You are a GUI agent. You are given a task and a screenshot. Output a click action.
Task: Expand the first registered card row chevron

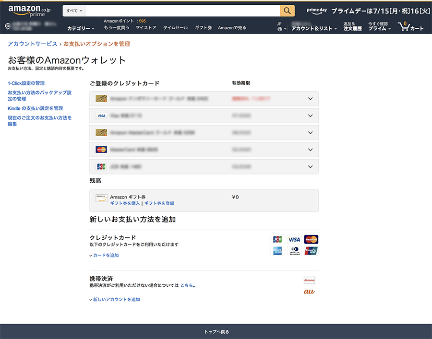[310, 98]
